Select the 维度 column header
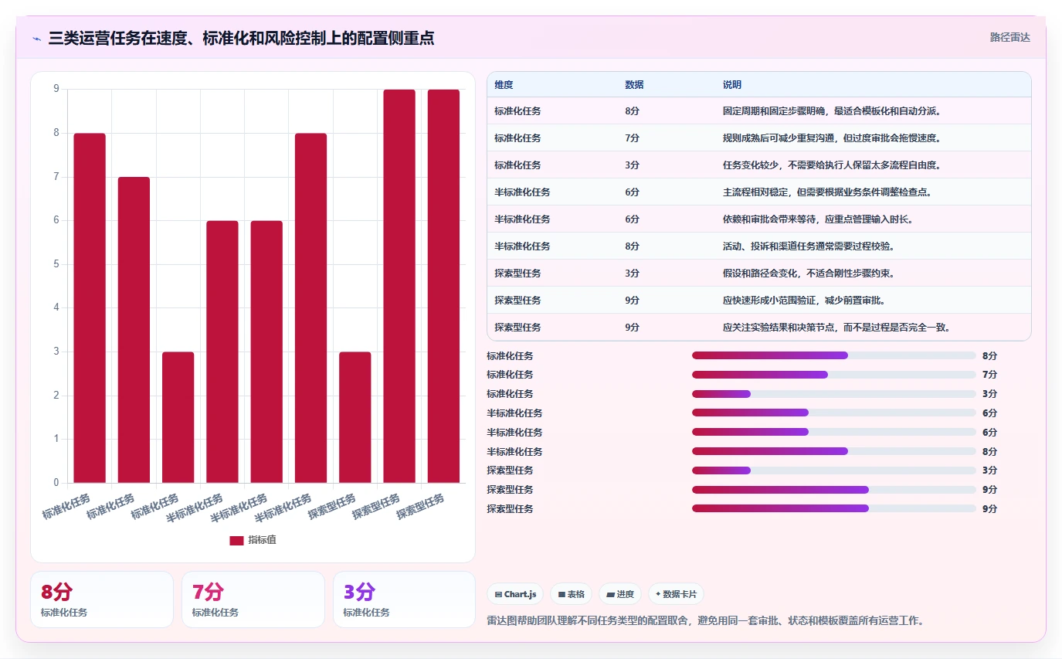The width and height of the screenshot is (1062, 659). (504, 84)
